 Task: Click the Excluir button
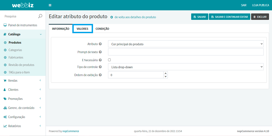(260, 17)
